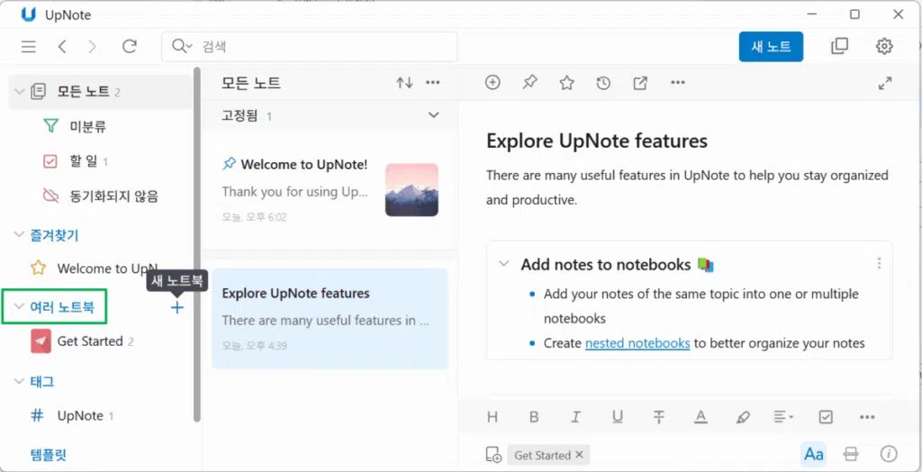
Task: Open the 템플릿 section
Action: click(49, 454)
